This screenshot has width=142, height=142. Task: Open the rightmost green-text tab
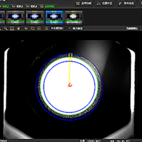pyautogui.click(x=47, y=7)
